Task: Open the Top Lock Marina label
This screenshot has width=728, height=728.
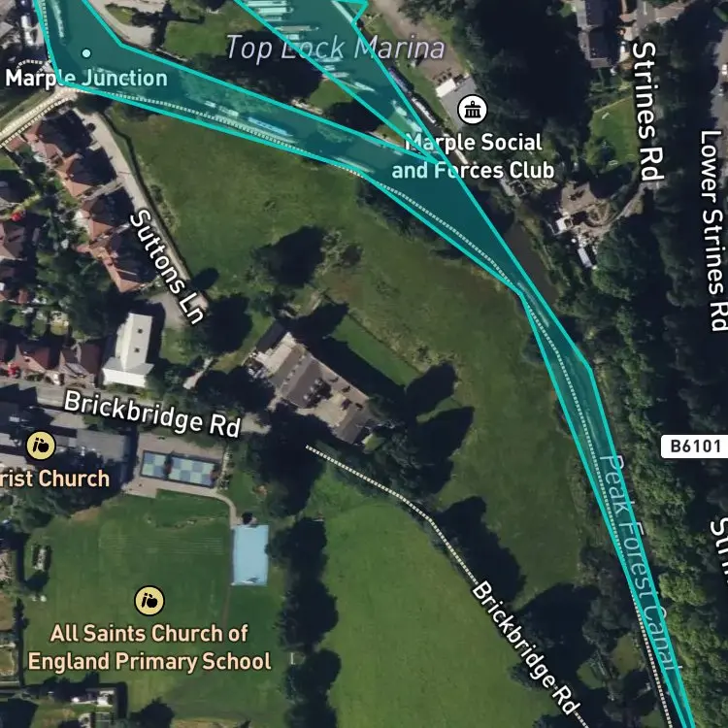Action: click(335, 48)
